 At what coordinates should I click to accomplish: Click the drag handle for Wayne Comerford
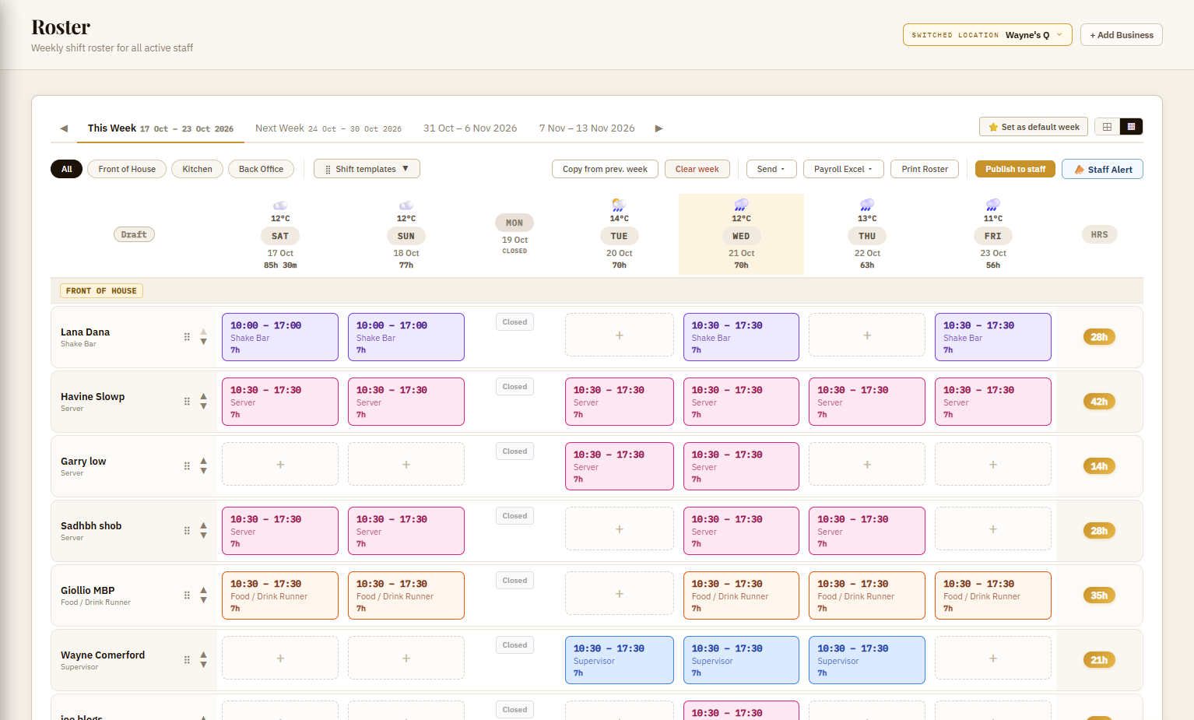pyautogui.click(x=187, y=660)
